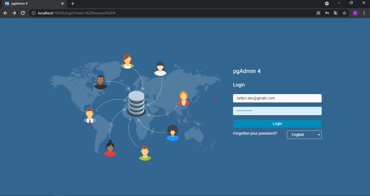370x196 pixels.
Task: Click the email address field
Action: point(277,98)
